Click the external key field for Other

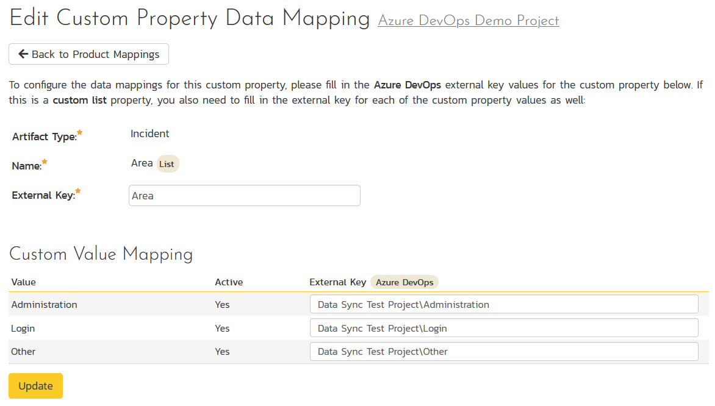[503, 352]
